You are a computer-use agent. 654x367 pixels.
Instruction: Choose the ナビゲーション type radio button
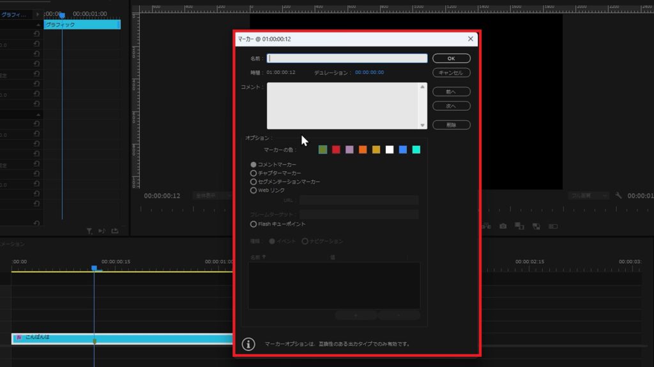coord(305,241)
